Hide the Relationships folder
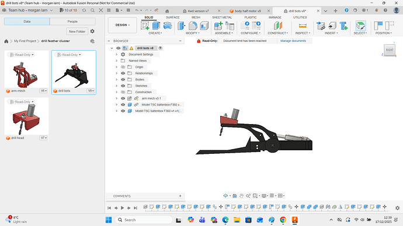This screenshot has height=226, width=403. 123,73
